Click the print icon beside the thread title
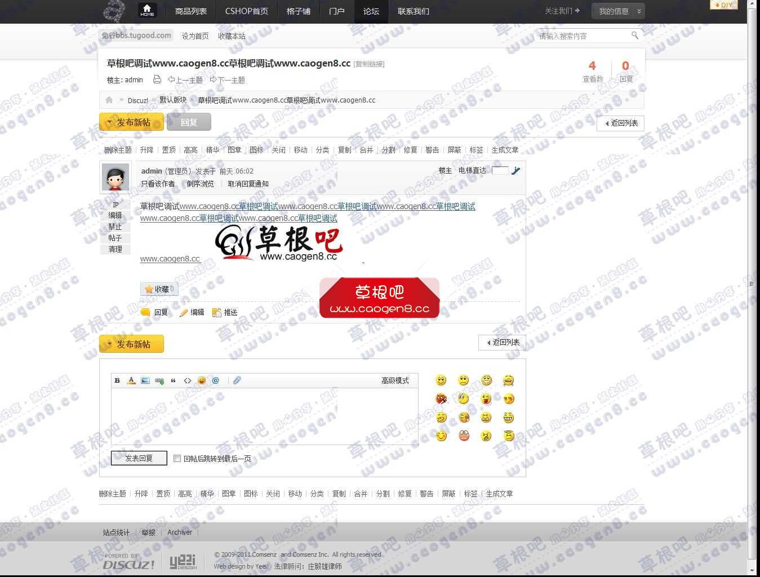The height and width of the screenshot is (577, 760). [x=157, y=79]
